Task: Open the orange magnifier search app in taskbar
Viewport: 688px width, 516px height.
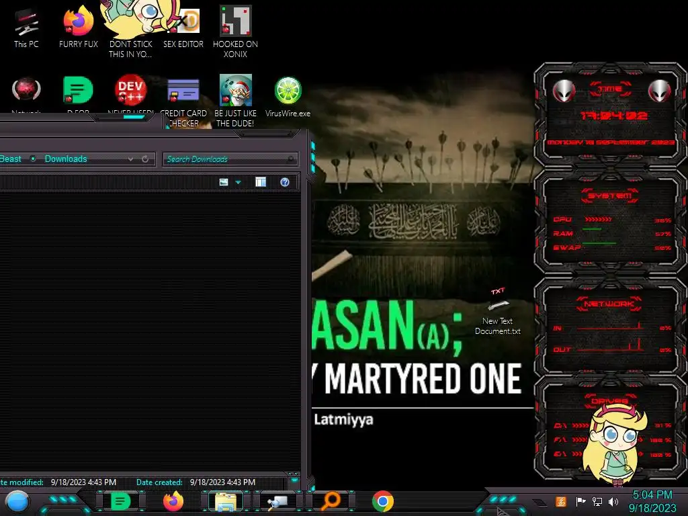Action: pyautogui.click(x=331, y=501)
